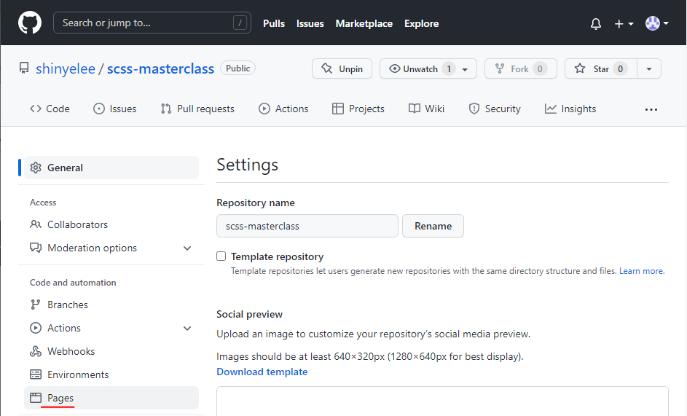Click the social preview image area
The image size is (687, 416).
[x=442, y=401]
